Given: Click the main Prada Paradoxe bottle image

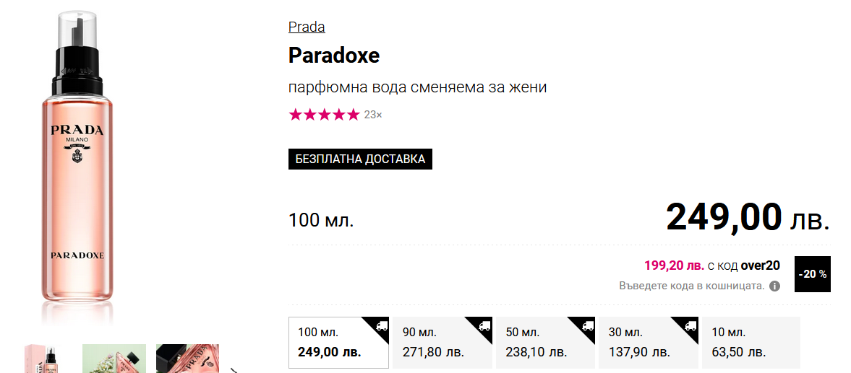Looking at the screenshot, I should (x=78, y=166).
